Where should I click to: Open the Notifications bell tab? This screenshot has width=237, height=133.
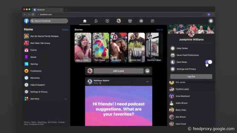(96, 21)
